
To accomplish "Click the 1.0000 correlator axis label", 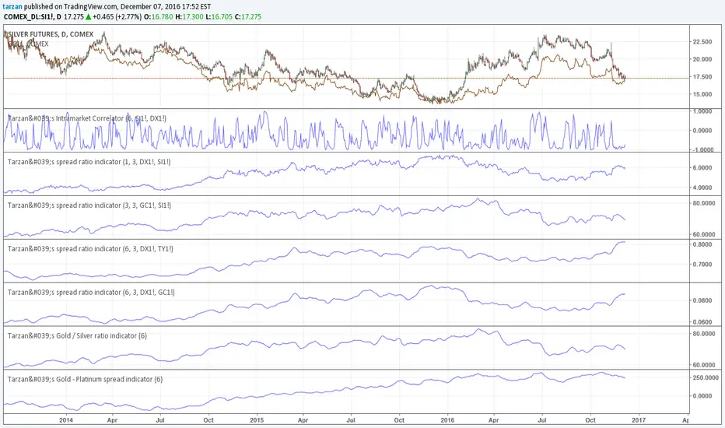I will (x=702, y=111).
